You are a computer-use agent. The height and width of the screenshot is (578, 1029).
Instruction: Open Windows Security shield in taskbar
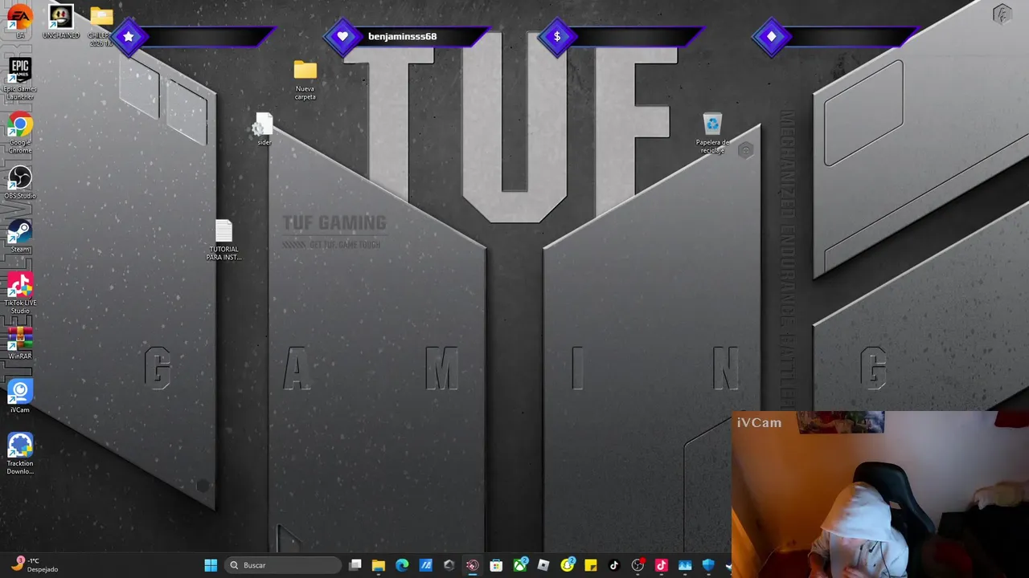coord(708,565)
